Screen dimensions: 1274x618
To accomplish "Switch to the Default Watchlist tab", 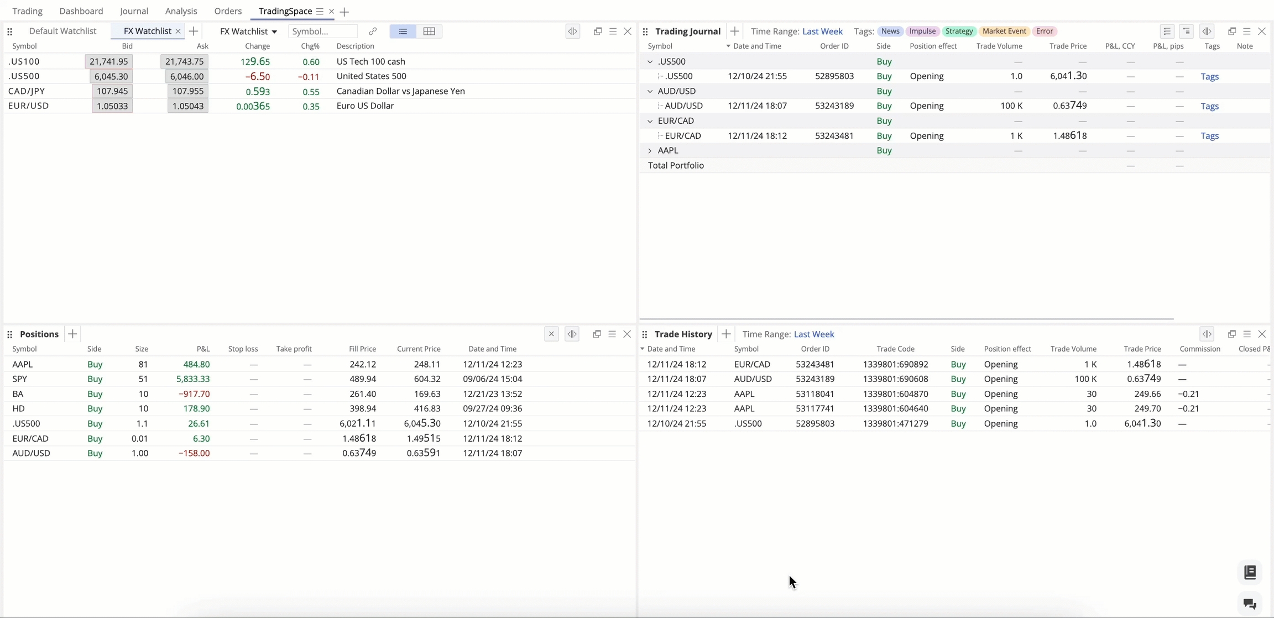I will tap(62, 32).
